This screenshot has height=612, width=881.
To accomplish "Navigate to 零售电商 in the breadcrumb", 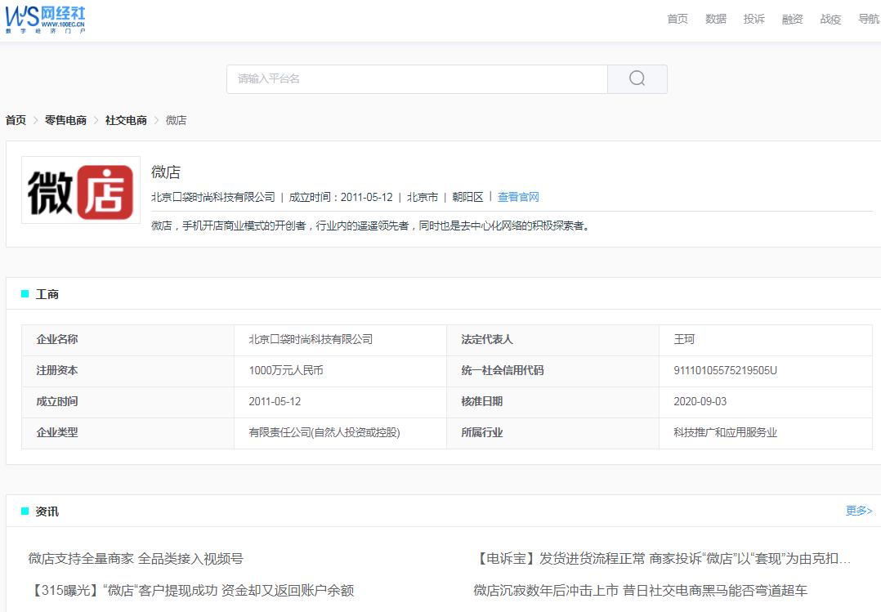I will point(64,120).
